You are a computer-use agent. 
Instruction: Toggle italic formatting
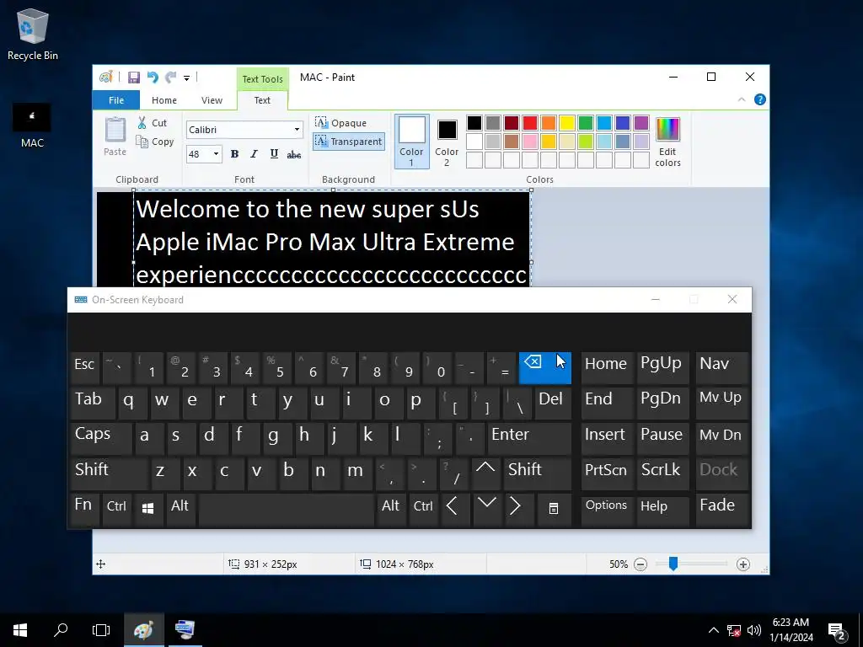pos(254,154)
